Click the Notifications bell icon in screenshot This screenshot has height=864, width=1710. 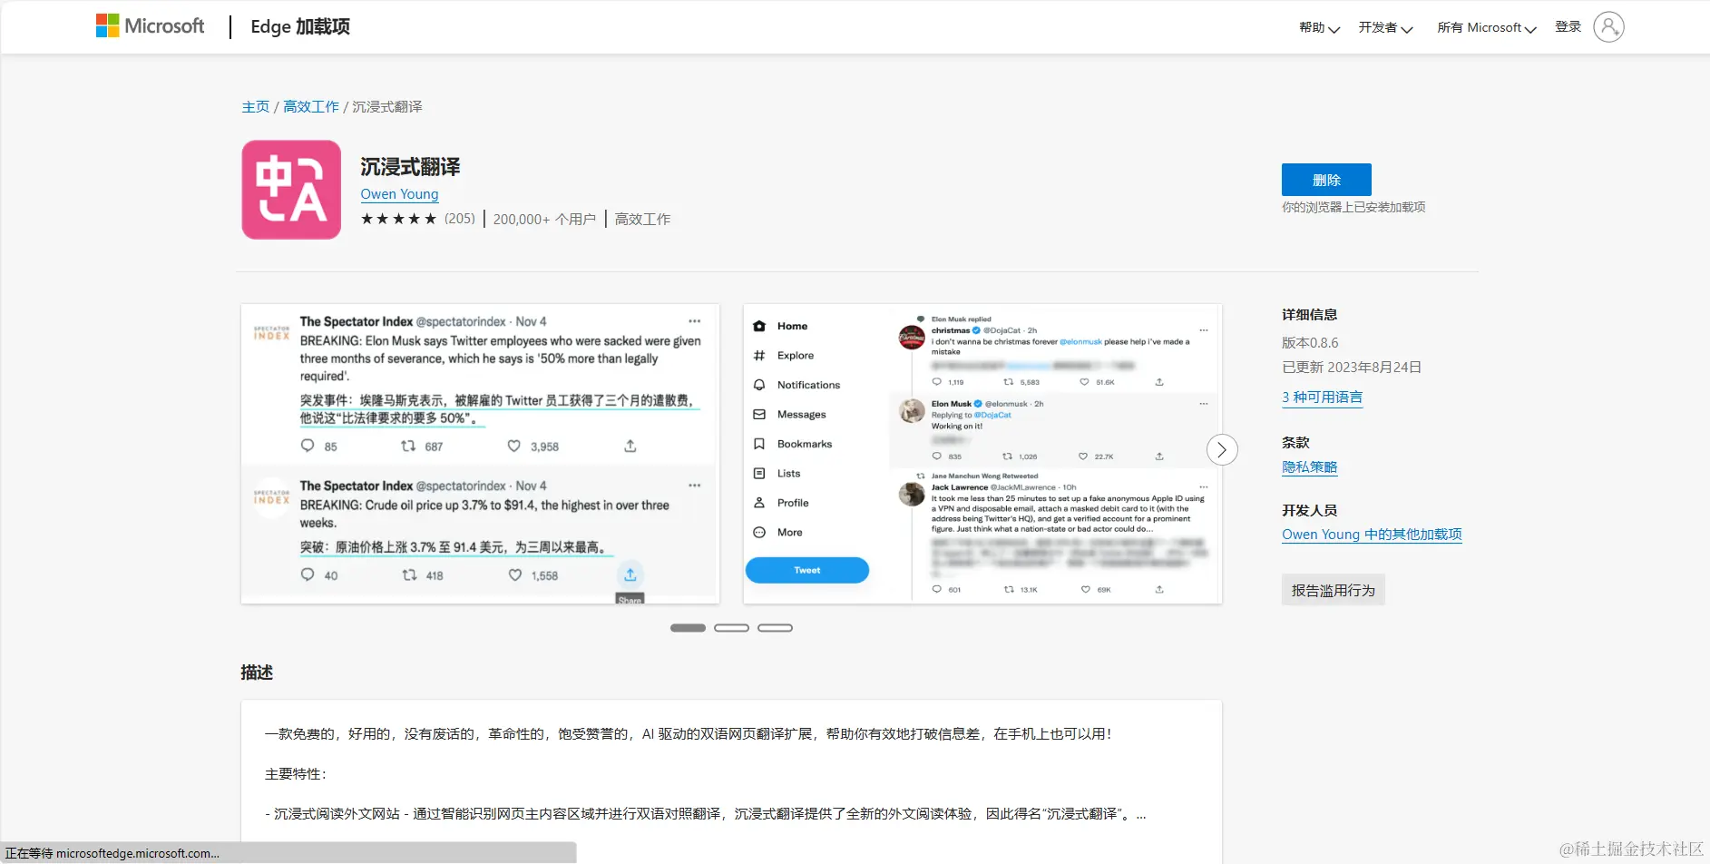point(759,385)
